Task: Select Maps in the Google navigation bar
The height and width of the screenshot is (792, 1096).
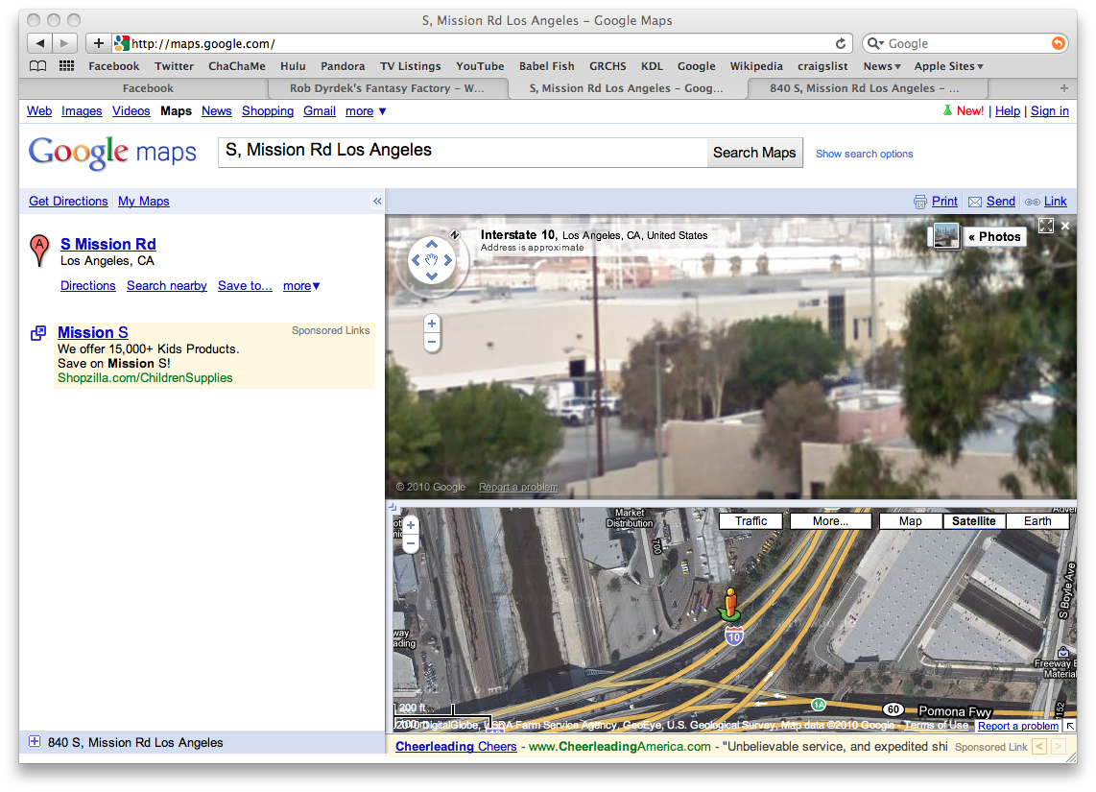Action: (x=176, y=111)
